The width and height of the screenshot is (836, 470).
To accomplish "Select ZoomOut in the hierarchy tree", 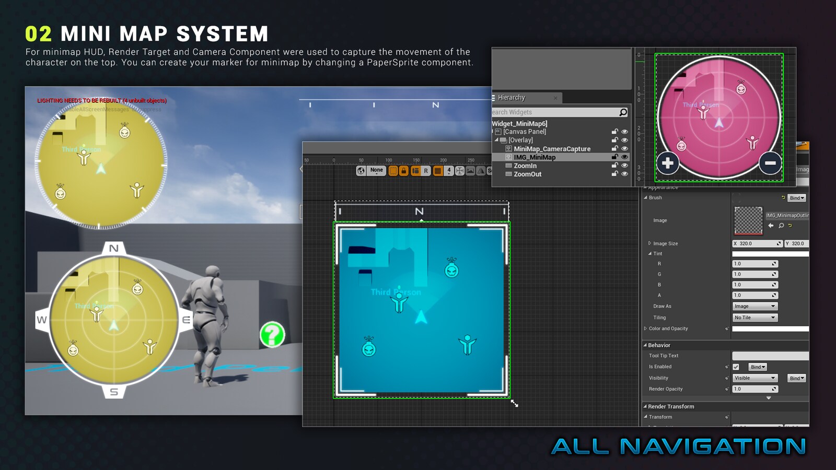I will click(x=527, y=174).
